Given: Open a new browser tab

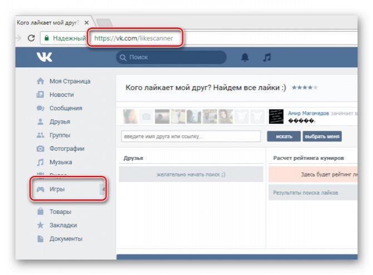Looking at the screenshot, I should pyautogui.click(x=104, y=23).
